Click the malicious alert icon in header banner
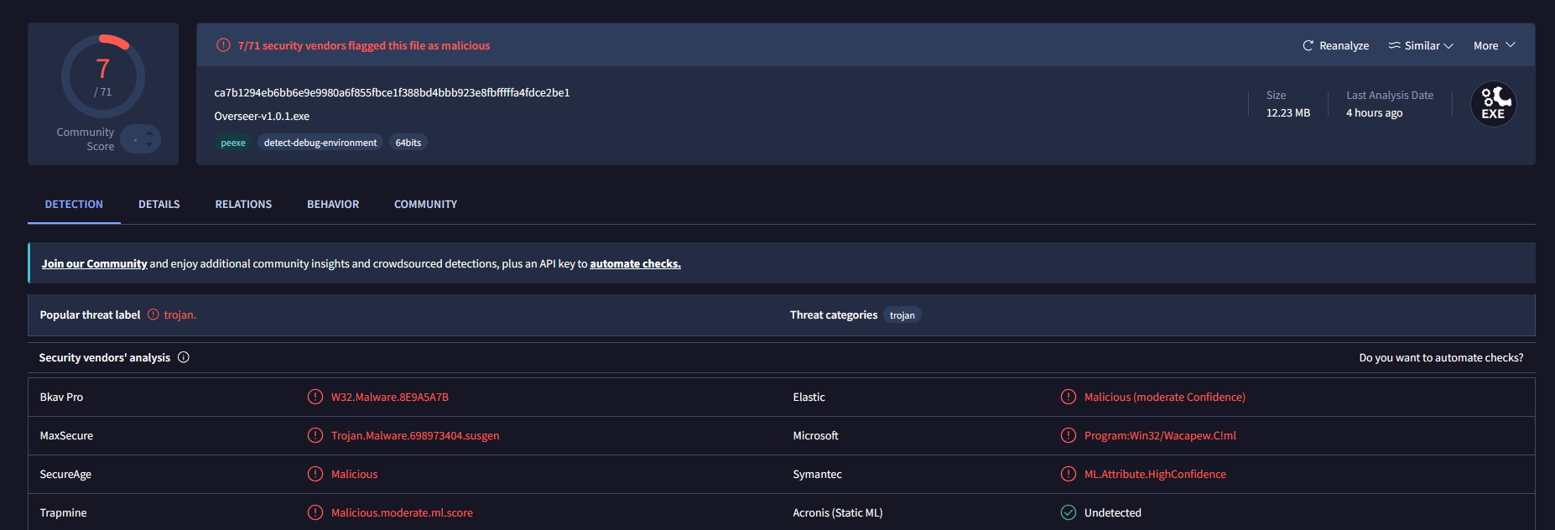Viewport: 1555px width, 530px height. click(223, 45)
